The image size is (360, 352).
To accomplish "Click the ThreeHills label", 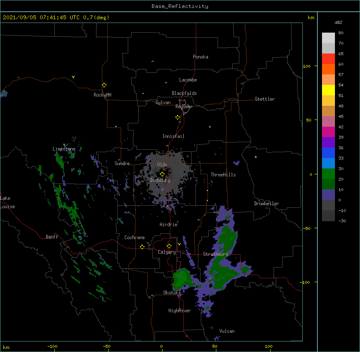I will tap(223, 175).
